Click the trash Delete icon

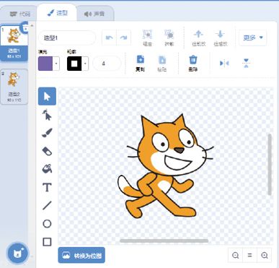tap(193, 63)
